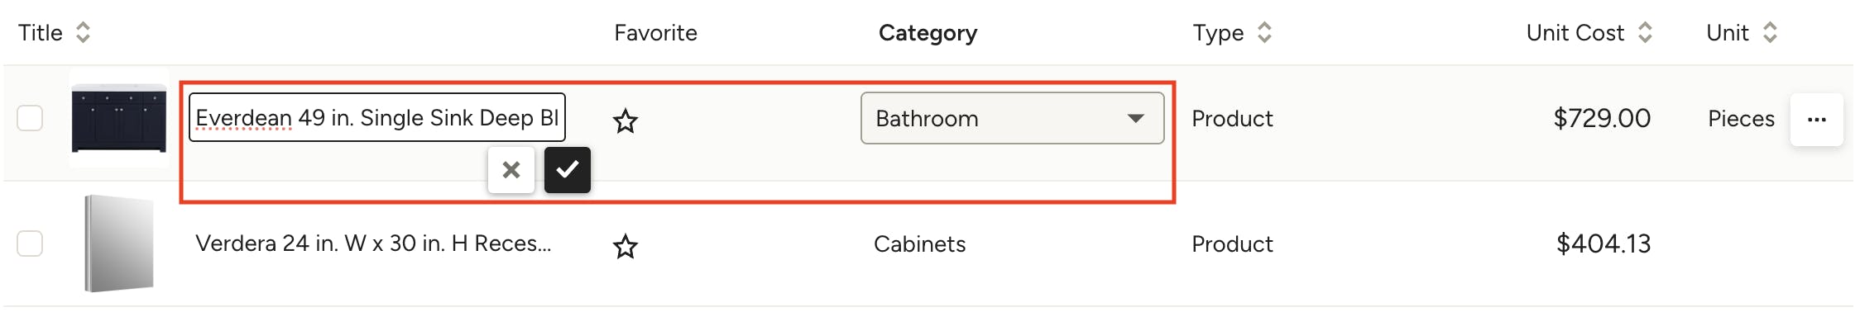The width and height of the screenshot is (1860, 312).
Task: Sort by Unit Cost using the sort arrows
Action: click(x=1645, y=32)
